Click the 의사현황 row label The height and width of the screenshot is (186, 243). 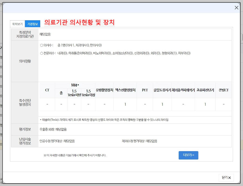click(x=25, y=61)
